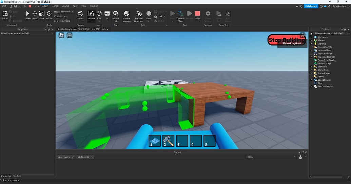The height and width of the screenshot is (184, 351).
Task: Switch to the PLUGINS ribbon tab
Action: 94,6
